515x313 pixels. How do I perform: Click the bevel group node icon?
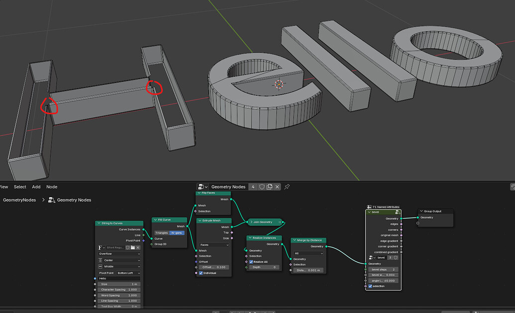pos(398,212)
